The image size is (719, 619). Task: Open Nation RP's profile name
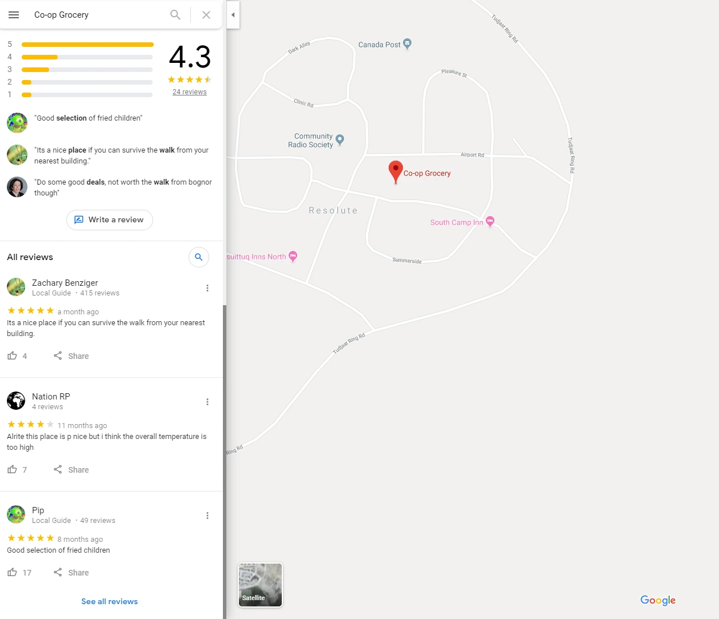[x=51, y=397]
